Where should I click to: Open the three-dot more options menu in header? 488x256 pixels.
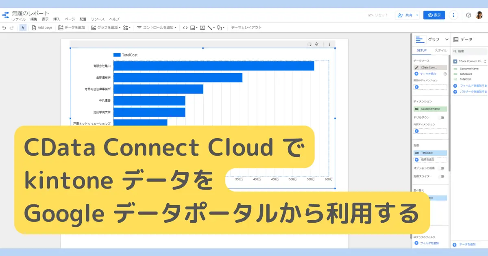454,15
